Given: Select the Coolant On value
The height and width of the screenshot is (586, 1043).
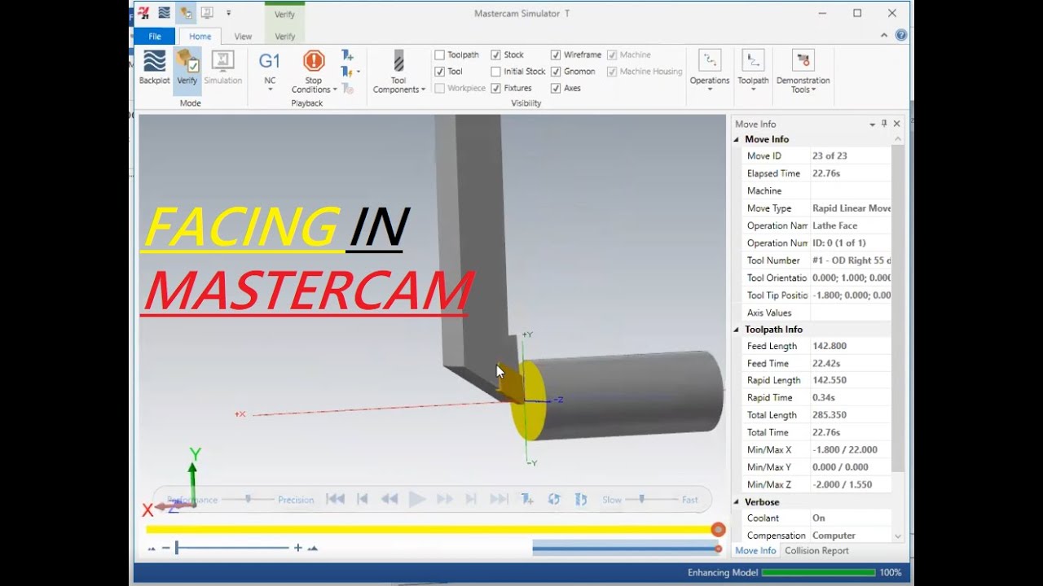Looking at the screenshot, I should pos(818,518).
